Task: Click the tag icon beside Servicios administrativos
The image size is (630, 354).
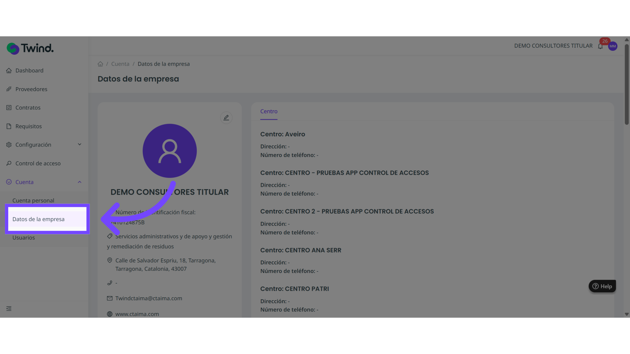Action: click(110, 236)
